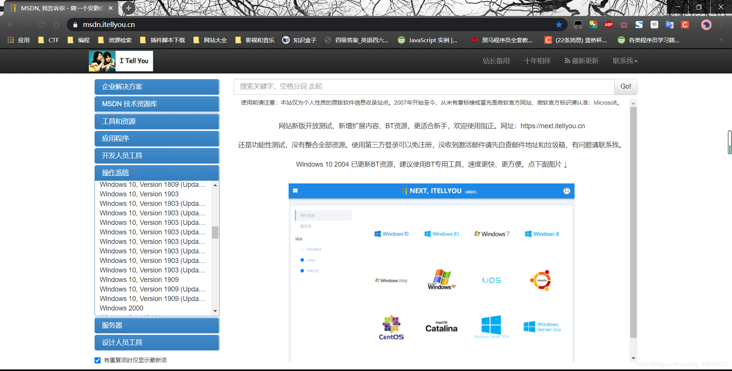This screenshot has height=371, width=732.
Task: Click the Go! search button
Action: [x=626, y=87]
